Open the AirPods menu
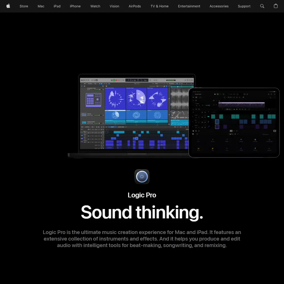 [135, 6]
